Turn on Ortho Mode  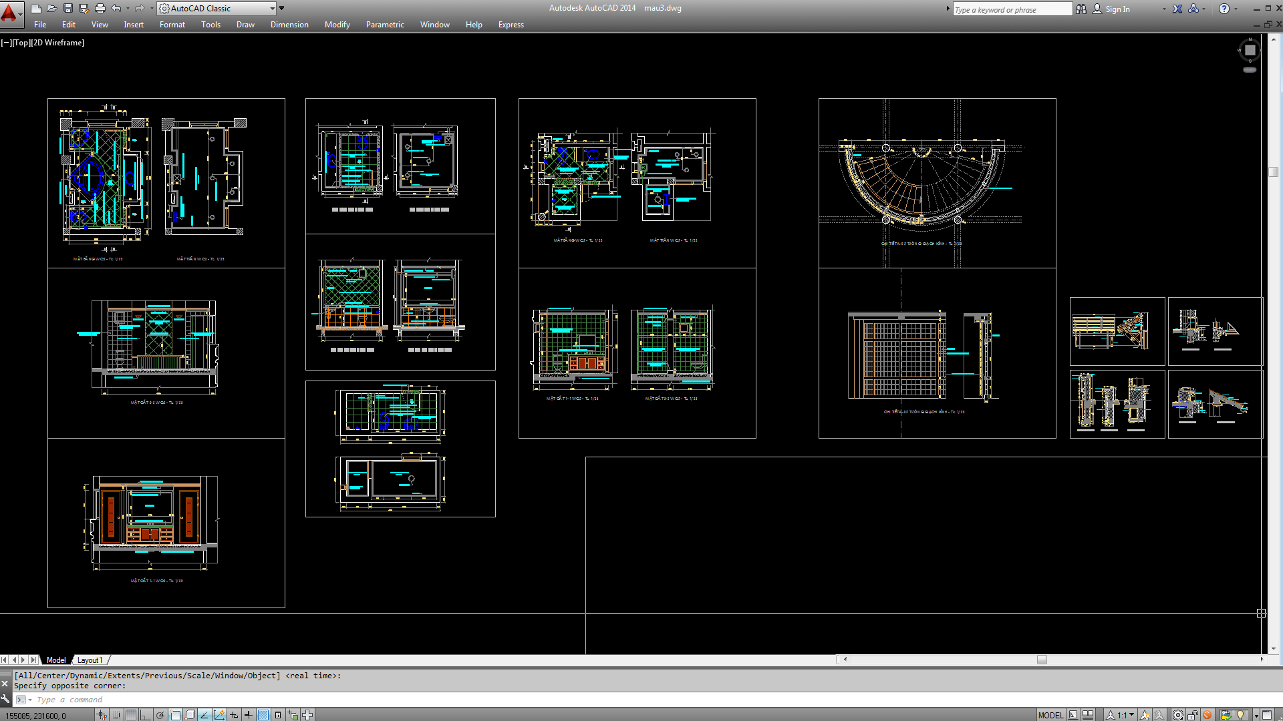click(144, 714)
